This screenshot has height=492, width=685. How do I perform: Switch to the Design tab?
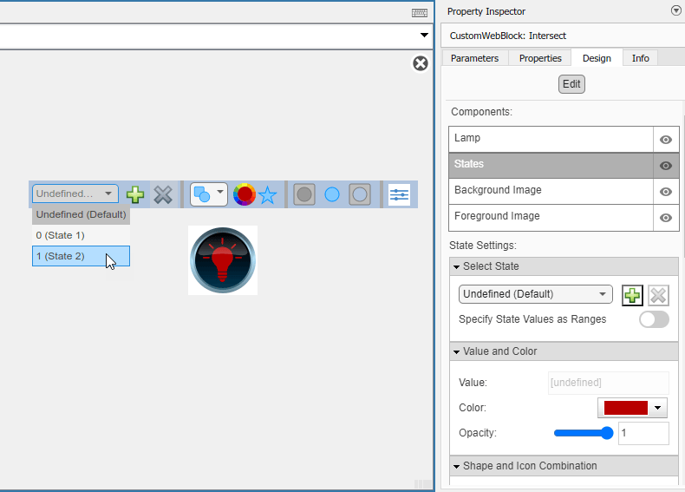[x=597, y=58]
